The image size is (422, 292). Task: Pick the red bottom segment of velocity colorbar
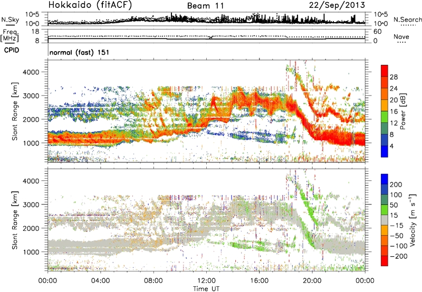click(385, 261)
